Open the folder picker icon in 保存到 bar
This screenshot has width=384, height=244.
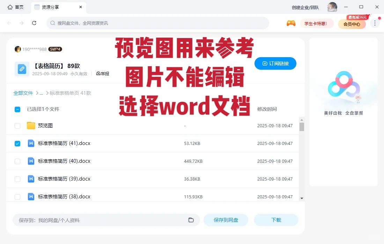click(x=191, y=220)
